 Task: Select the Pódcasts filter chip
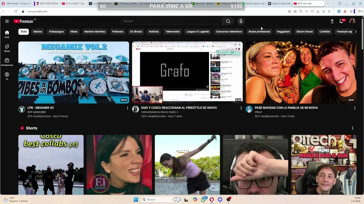[x=118, y=32]
